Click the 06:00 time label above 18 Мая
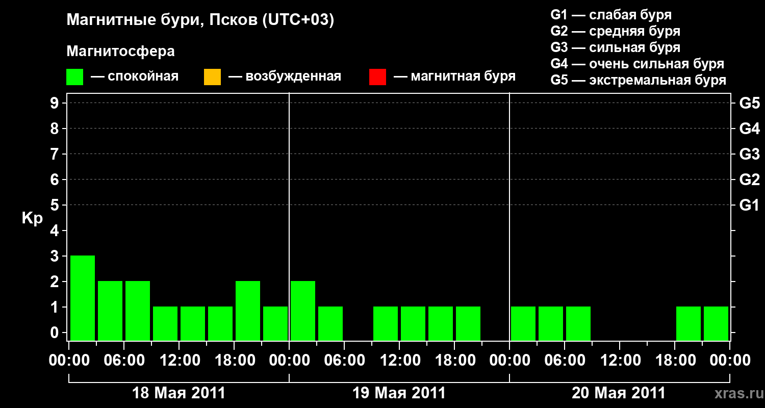The width and height of the screenshot is (765, 408). point(124,361)
